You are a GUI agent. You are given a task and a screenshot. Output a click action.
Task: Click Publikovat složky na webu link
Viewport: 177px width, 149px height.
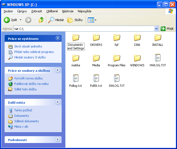pyautogui.click(x=31, y=84)
